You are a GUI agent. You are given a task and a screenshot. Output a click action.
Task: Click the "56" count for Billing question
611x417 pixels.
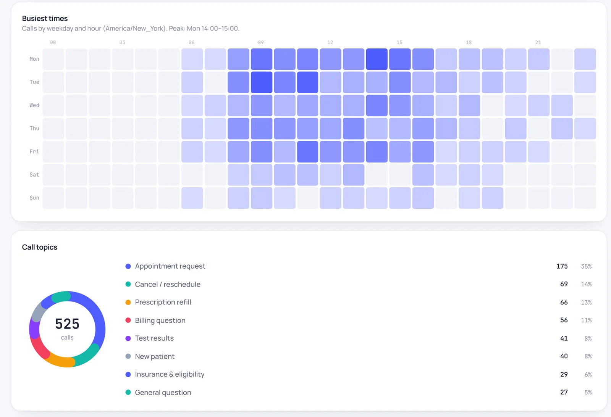564,320
